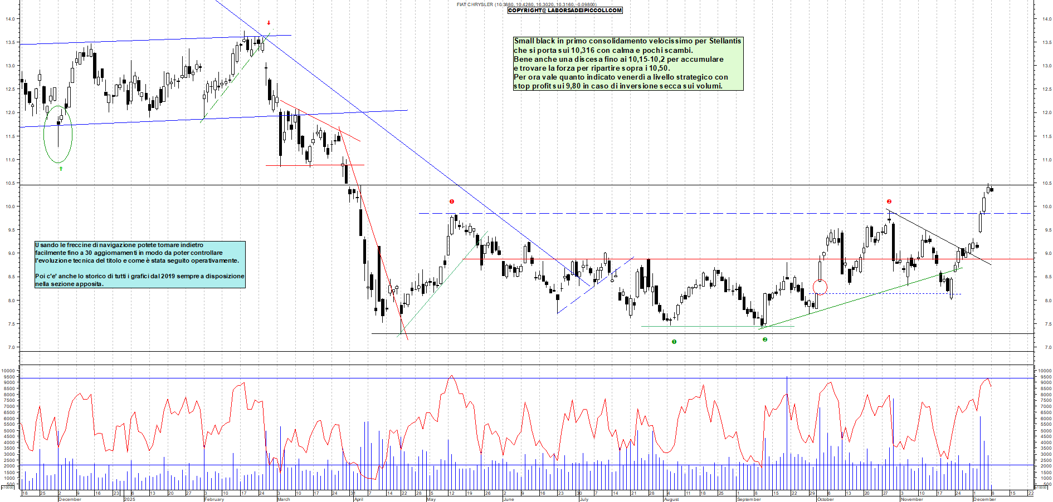This screenshot has height=502, width=1053.
Task: Click the small red circle on the October candle
Action: coord(820,287)
